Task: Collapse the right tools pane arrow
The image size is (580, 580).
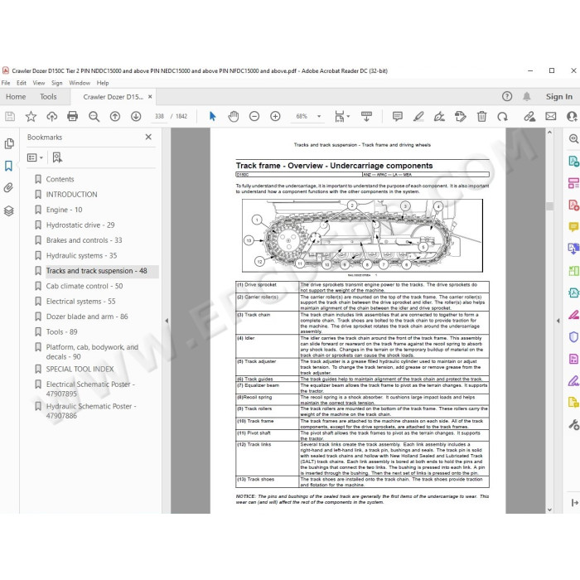Action: [x=558, y=321]
